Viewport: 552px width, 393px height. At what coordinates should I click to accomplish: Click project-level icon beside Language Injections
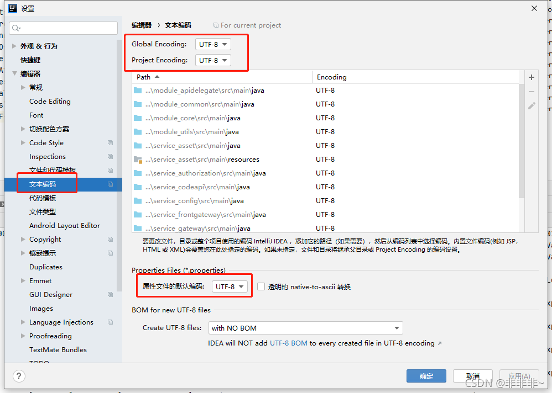tap(110, 322)
